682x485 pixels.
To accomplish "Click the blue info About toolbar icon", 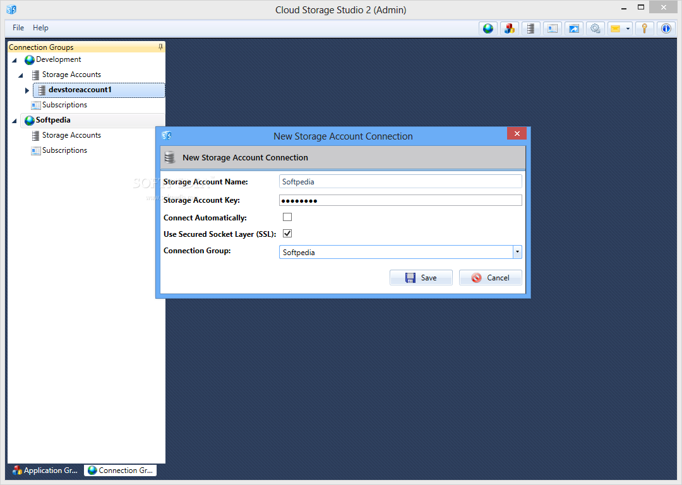I will [x=666, y=28].
